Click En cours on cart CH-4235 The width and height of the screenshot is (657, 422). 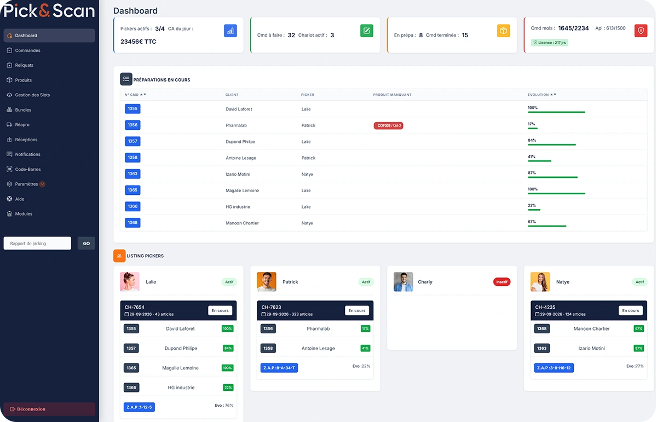click(631, 310)
